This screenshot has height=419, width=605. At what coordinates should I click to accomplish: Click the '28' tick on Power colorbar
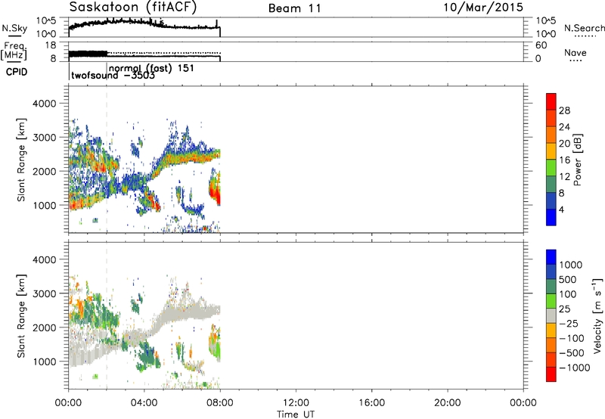(564, 110)
